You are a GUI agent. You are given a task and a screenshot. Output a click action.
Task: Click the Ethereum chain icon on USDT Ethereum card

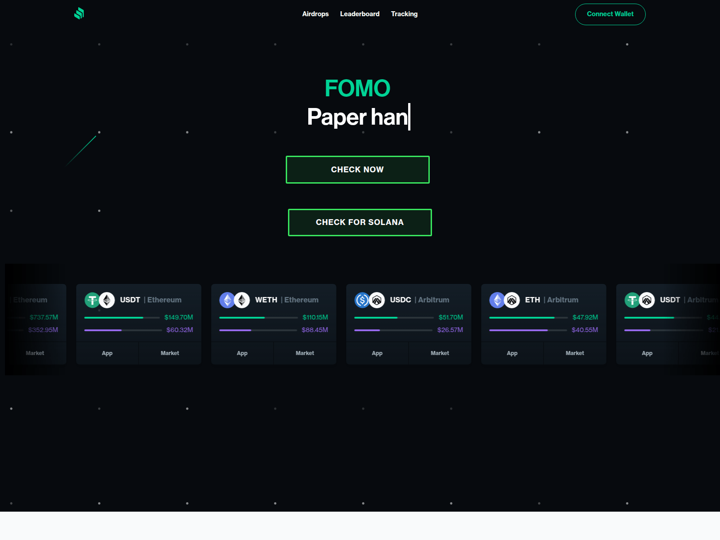tap(107, 300)
